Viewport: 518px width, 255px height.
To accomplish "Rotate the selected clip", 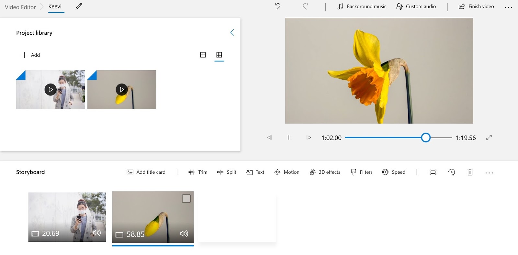I will [x=451, y=172].
